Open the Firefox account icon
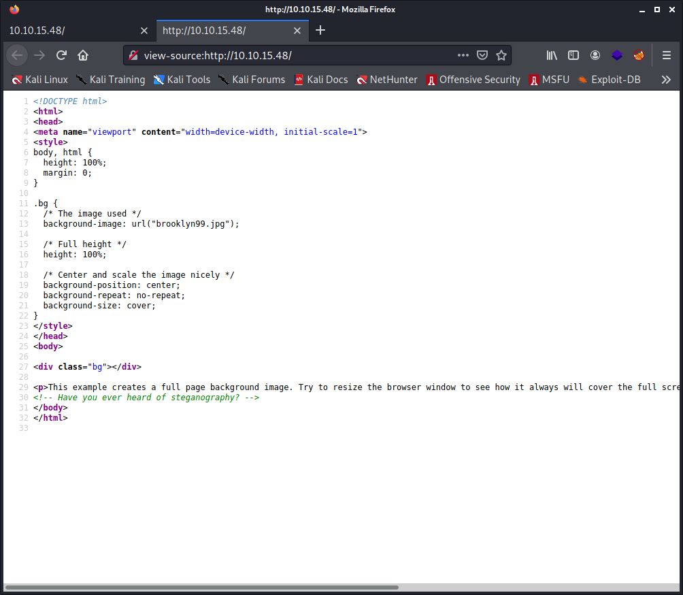Image resolution: width=683 pixels, height=595 pixels. 595,55
